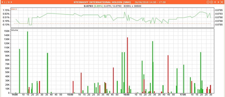The height and width of the screenshot is (97, 225).
Task: Click the 16:00 time axis label
Action: [126, 94]
